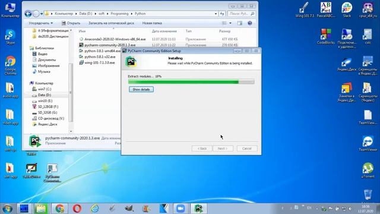Viewport: 380px width, 214px height.
Task: Open view options dropdown arrow in Explorer
Action: click(x=230, y=23)
